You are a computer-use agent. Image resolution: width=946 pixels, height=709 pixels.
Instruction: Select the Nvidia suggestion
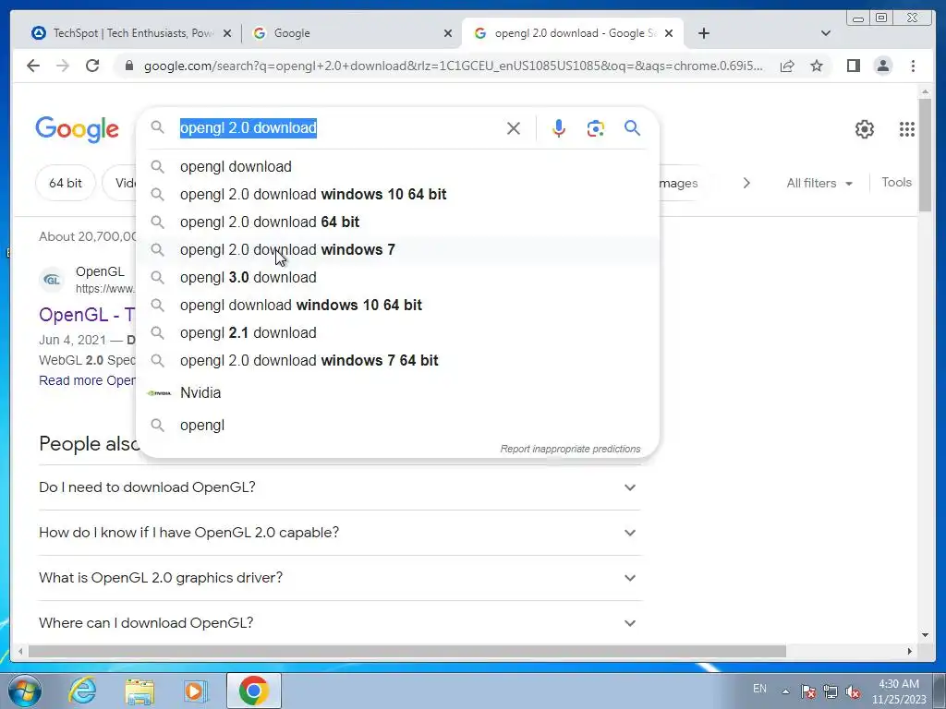(398, 392)
